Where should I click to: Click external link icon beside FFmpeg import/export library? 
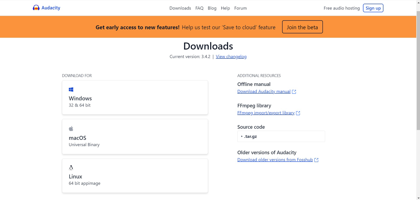298,113
